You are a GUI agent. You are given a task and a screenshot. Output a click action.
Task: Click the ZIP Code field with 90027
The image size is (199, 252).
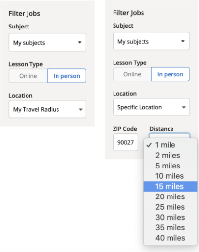pyautogui.click(x=125, y=142)
